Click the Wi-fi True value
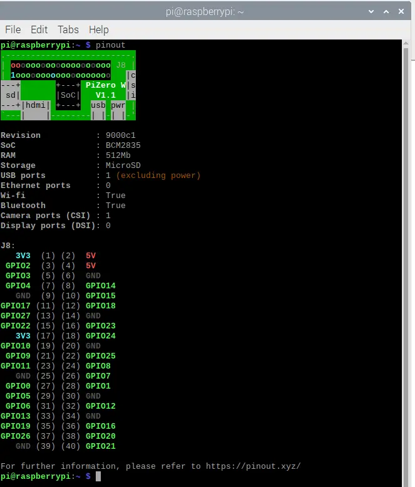The height and width of the screenshot is (487, 415). point(115,196)
